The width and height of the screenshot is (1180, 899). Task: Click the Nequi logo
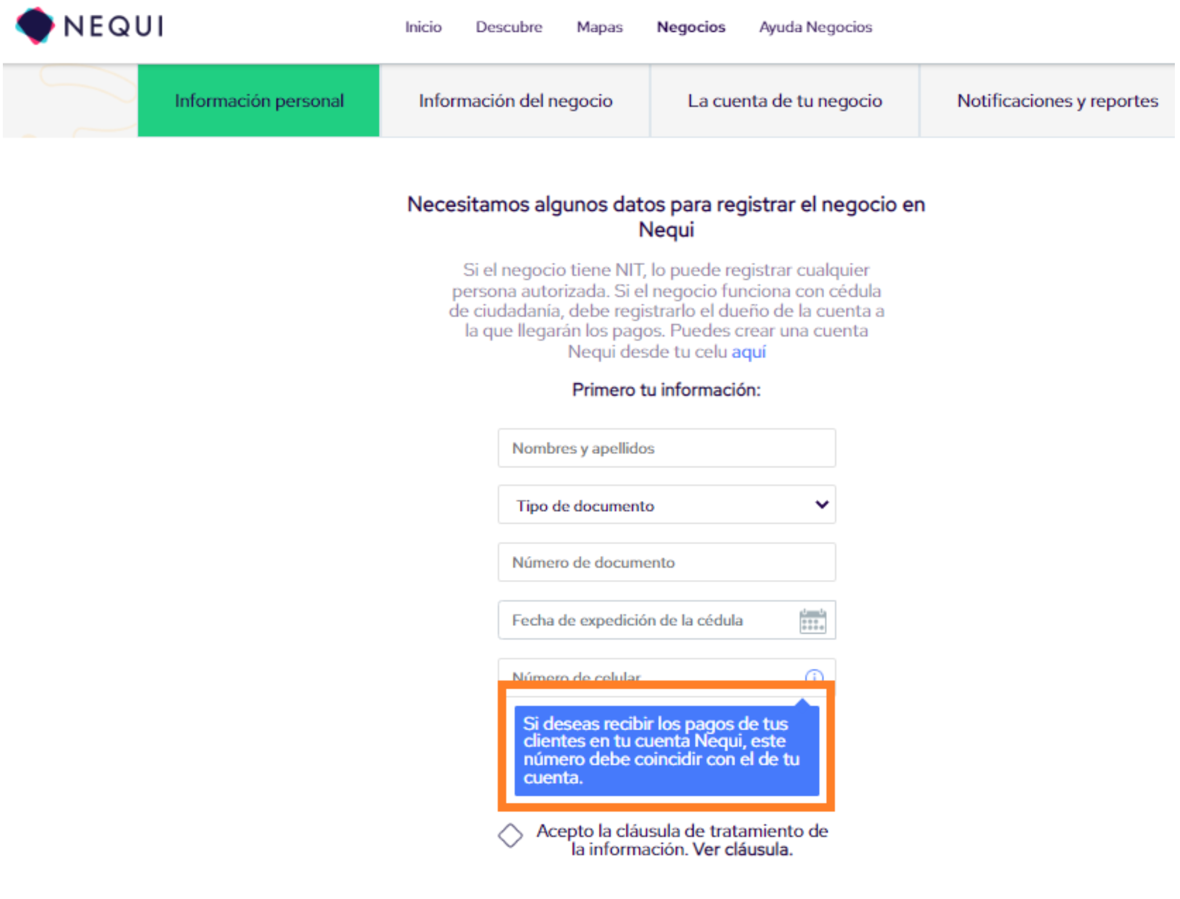pos(90,26)
